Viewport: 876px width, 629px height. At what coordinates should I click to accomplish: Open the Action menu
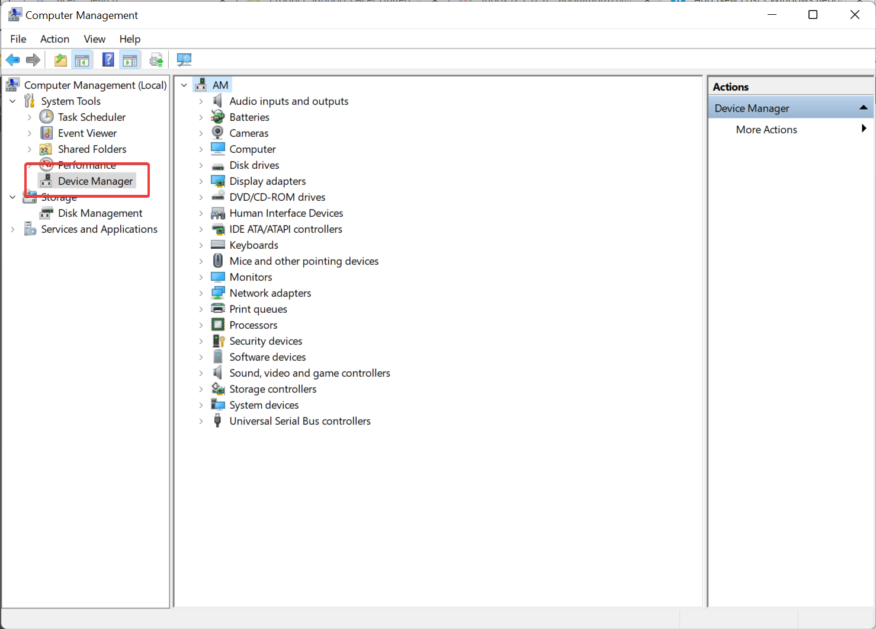[54, 39]
